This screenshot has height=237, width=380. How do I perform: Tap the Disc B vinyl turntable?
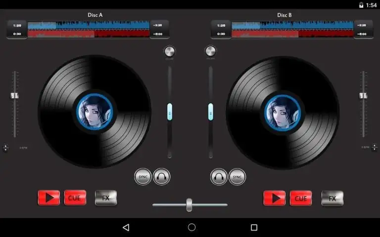[x=283, y=113]
